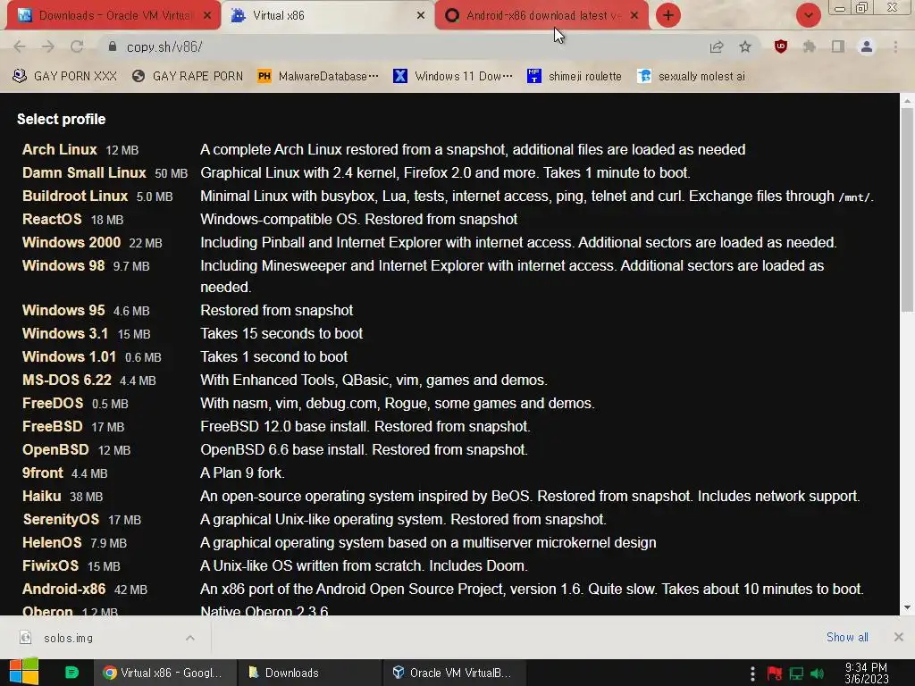The height and width of the screenshot is (686, 915).
Task: Close the downloads bar
Action: [899, 637]
